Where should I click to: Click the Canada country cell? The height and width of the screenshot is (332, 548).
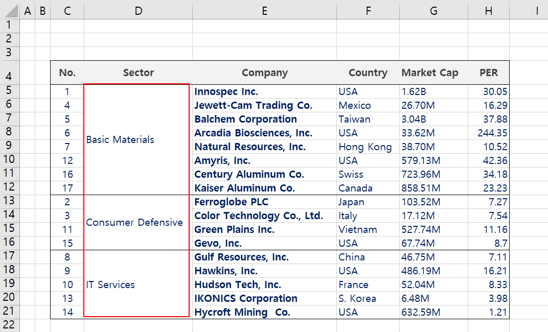coord(368,188)
